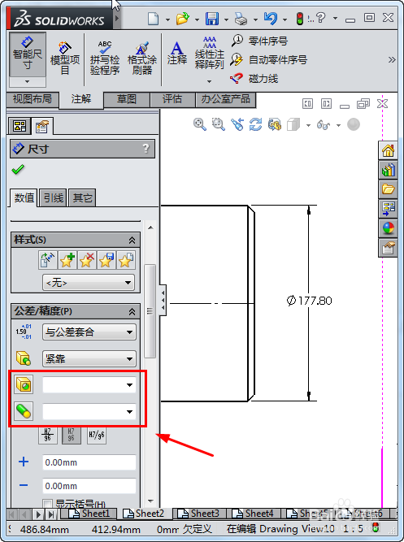Add a style with star-plus icon

coord(67,260)
